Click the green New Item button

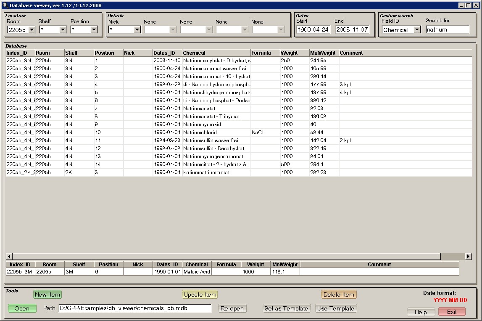[x=47, y=294]
